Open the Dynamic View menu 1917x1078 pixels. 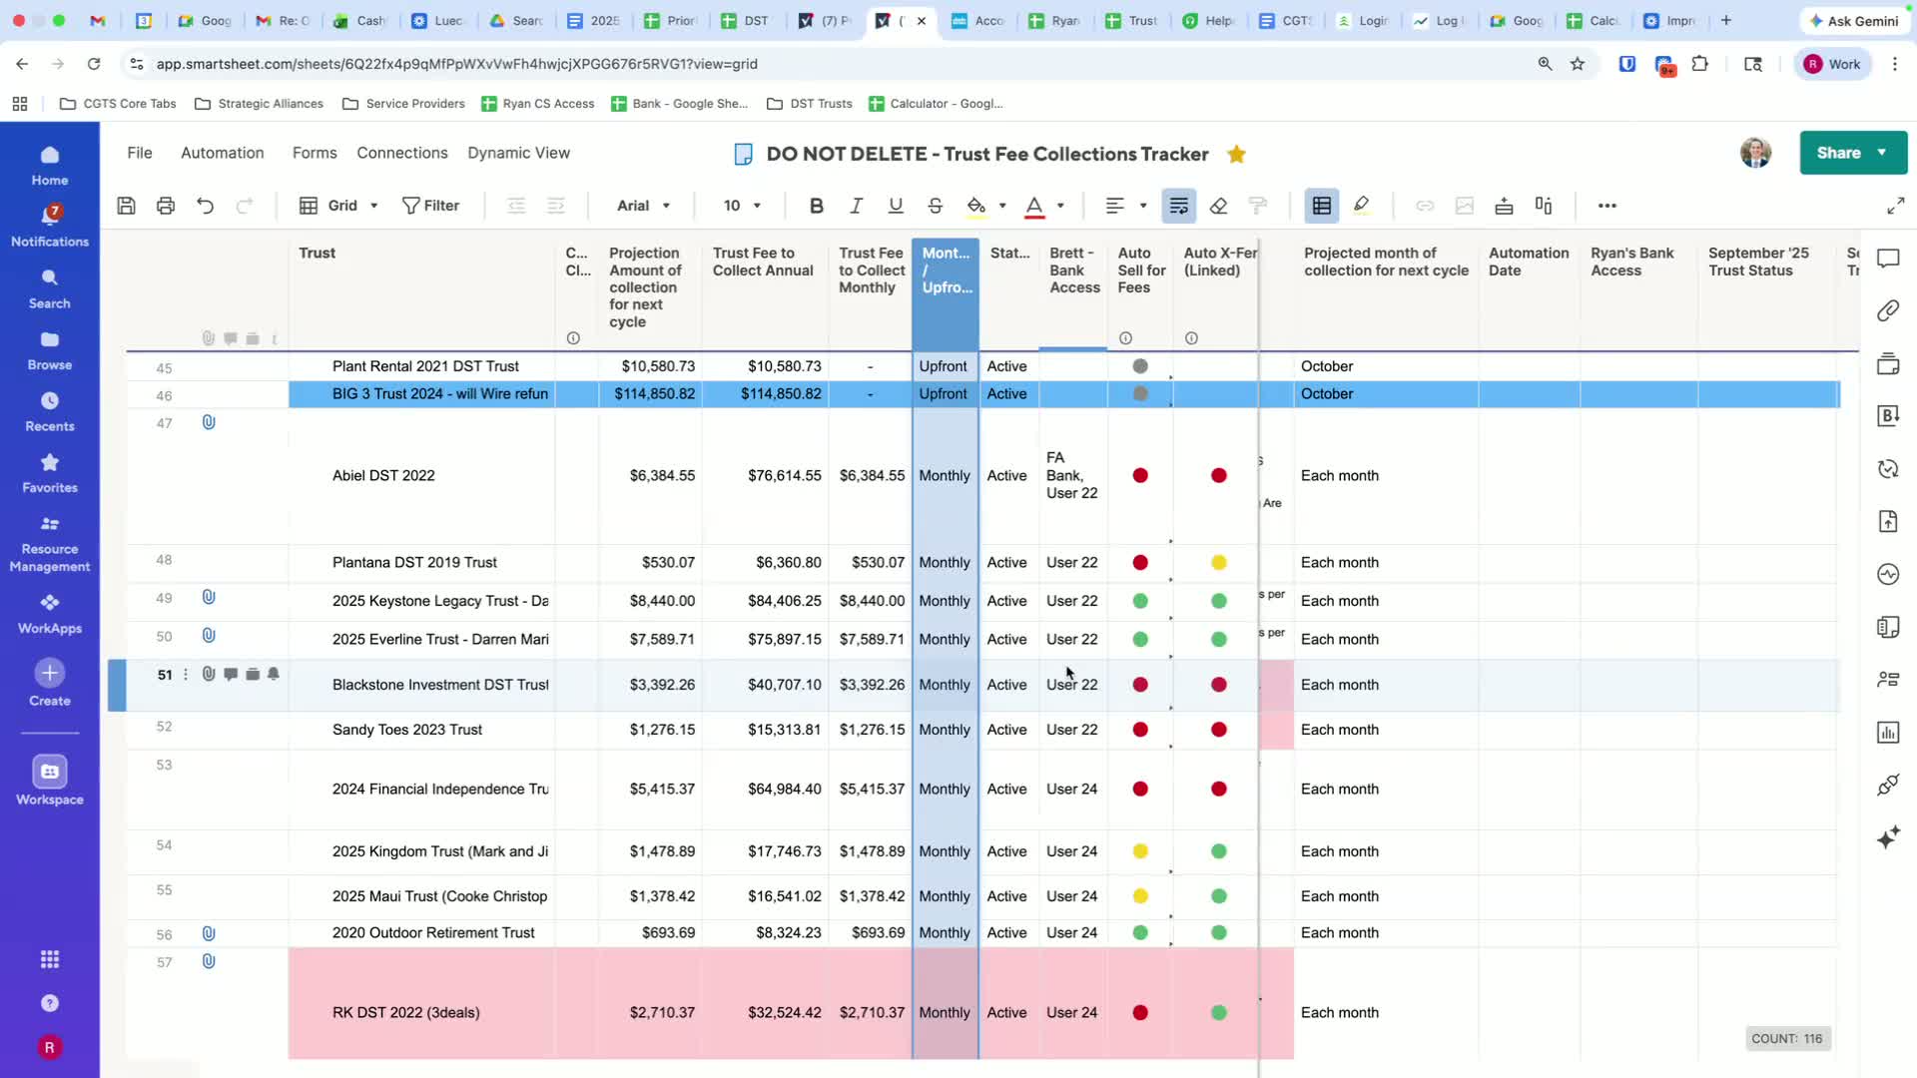point(518,153)
